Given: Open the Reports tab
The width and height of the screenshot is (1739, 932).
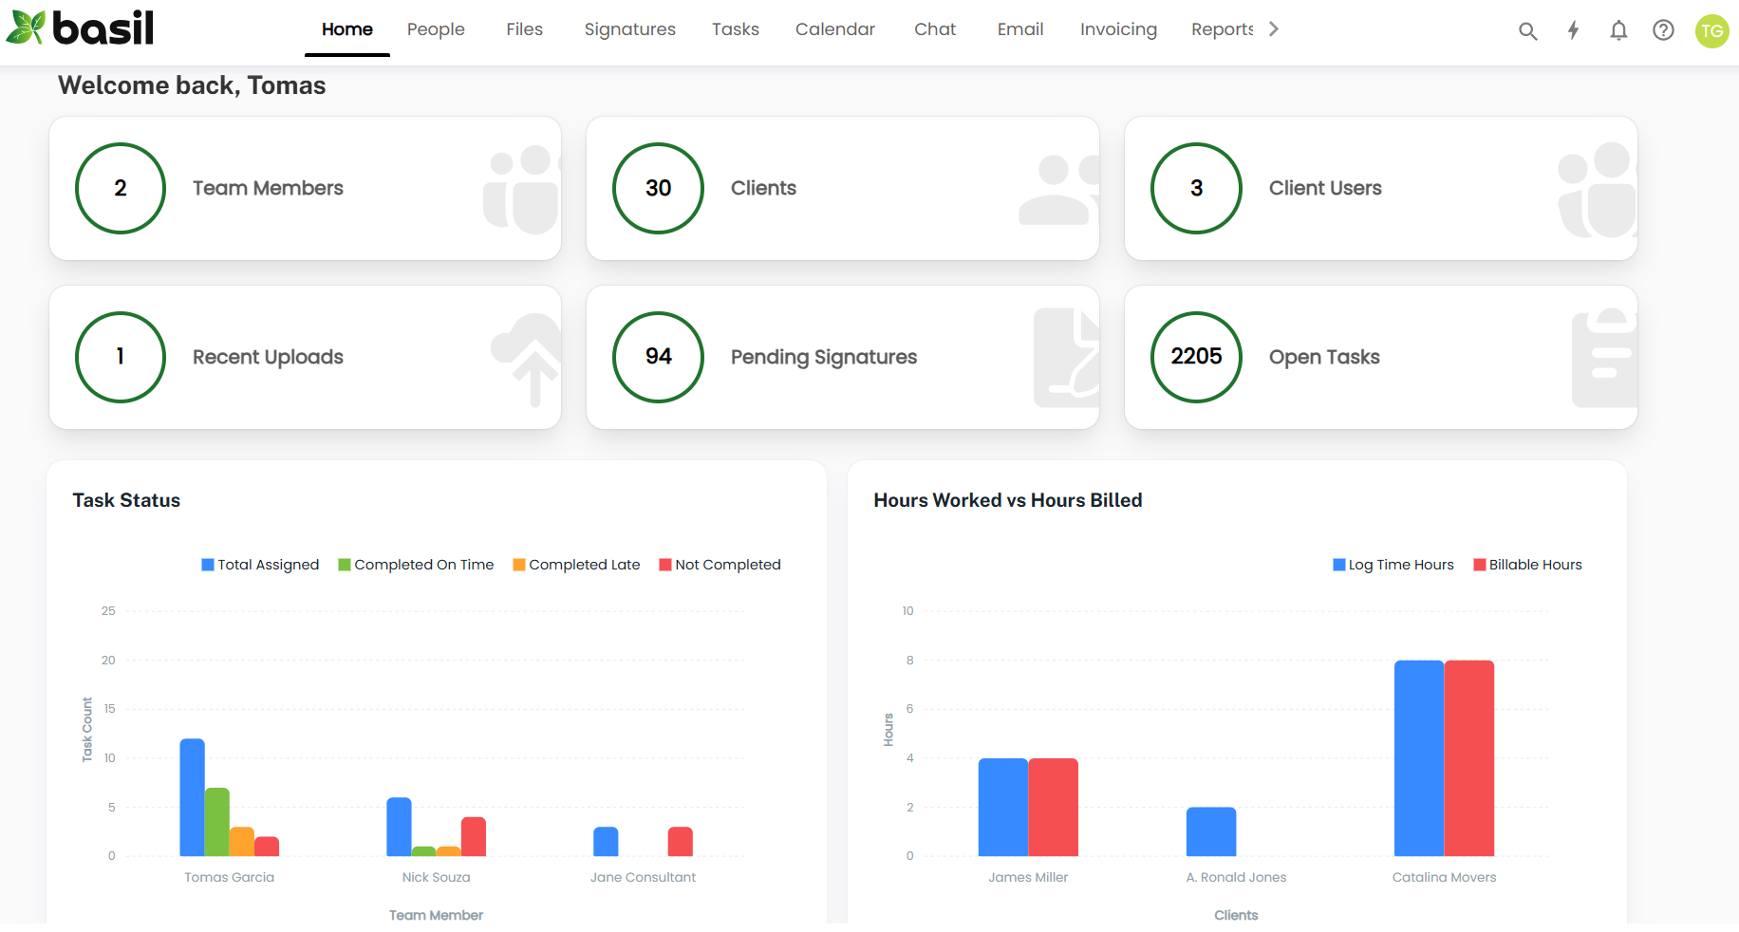Looking at the screenshot, I should point(1223,29).
